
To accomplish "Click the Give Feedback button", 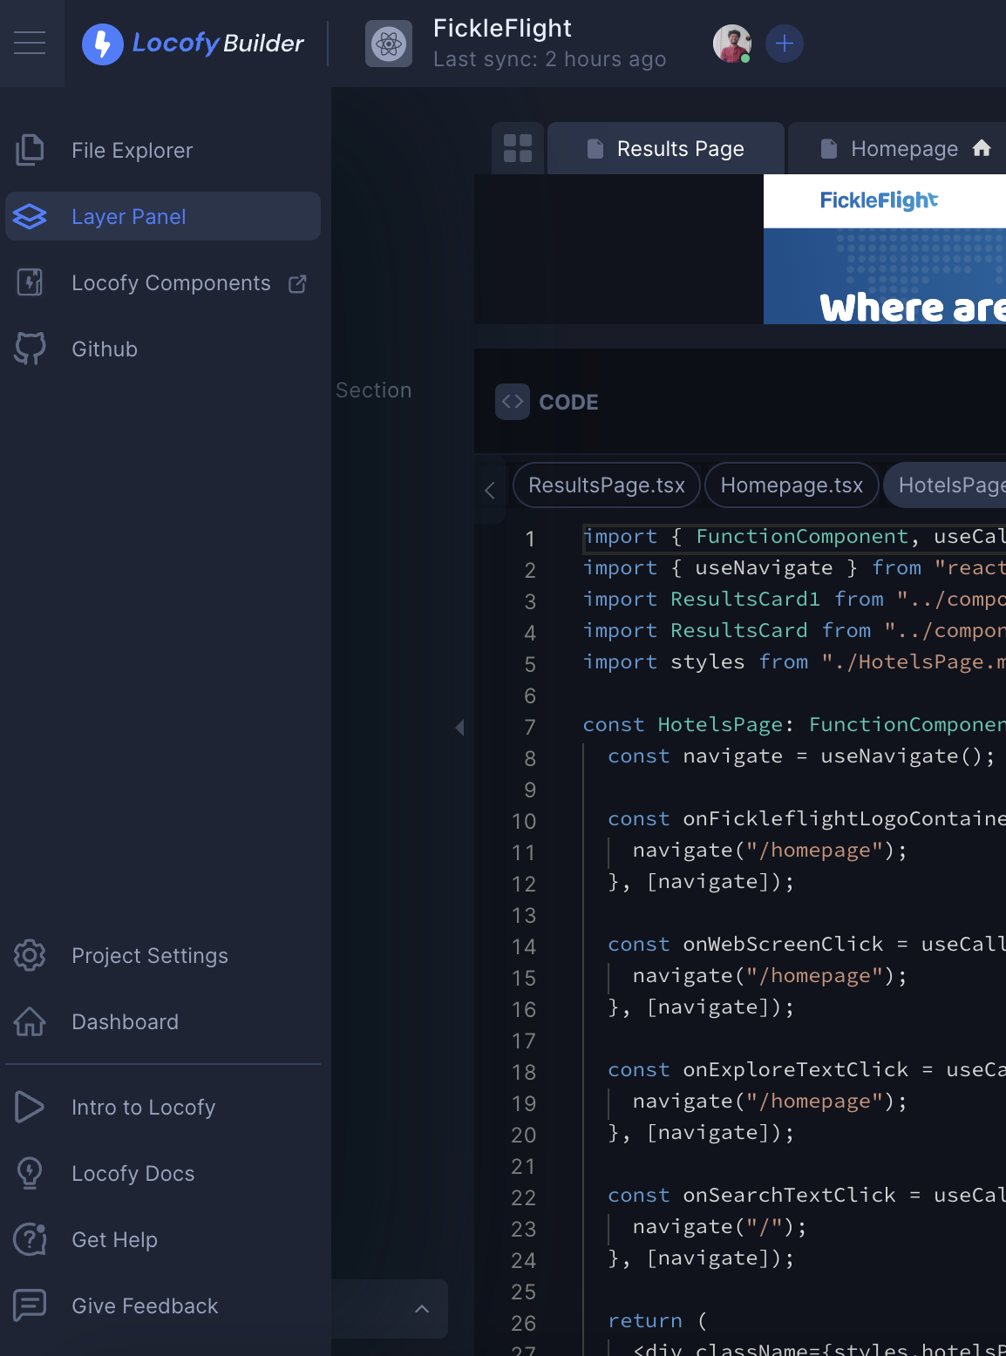I will click(x=145, y=1306).
